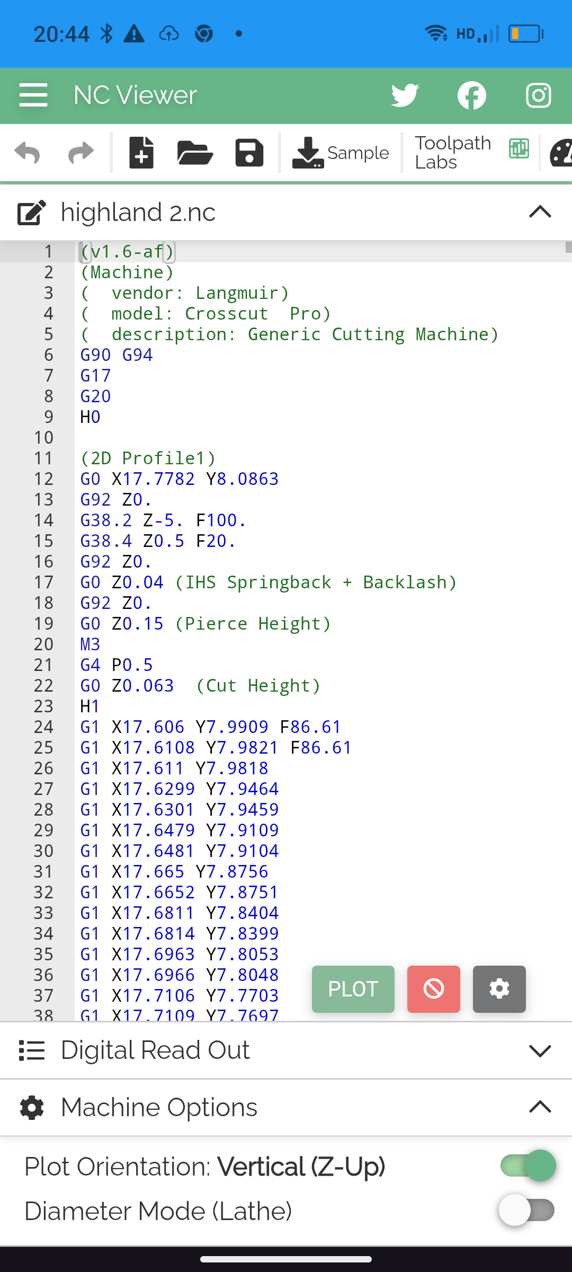572x1272 pixels.
Task: Click the red cancel plot button
Action: pyautogui.click(x=433, y=989)
